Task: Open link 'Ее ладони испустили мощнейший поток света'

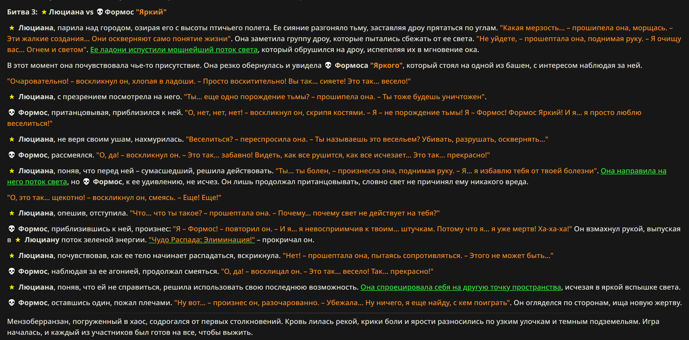Action: click(x=174, y=50)
